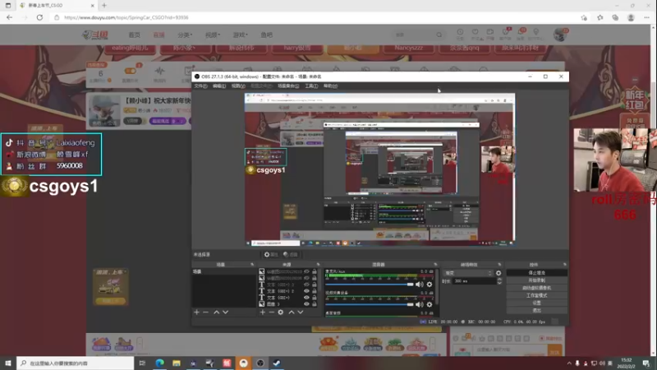This screenshot has height=370, width=657.
Task: Show hidden system tray icons chevron
Action: pos(569,363)
